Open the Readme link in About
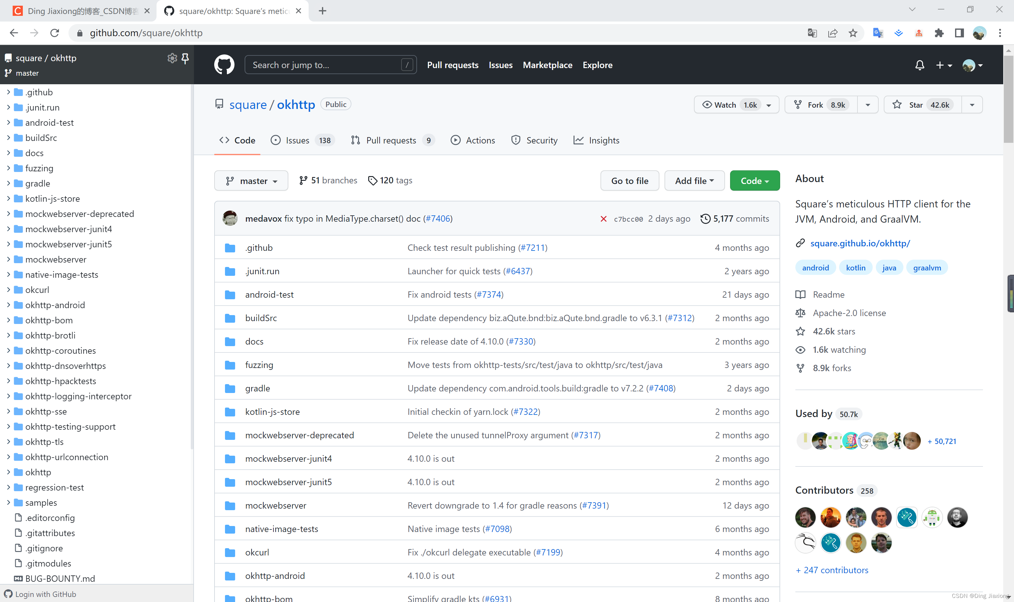This screenshot has height=602, width=1014. (x=828, y=295)
